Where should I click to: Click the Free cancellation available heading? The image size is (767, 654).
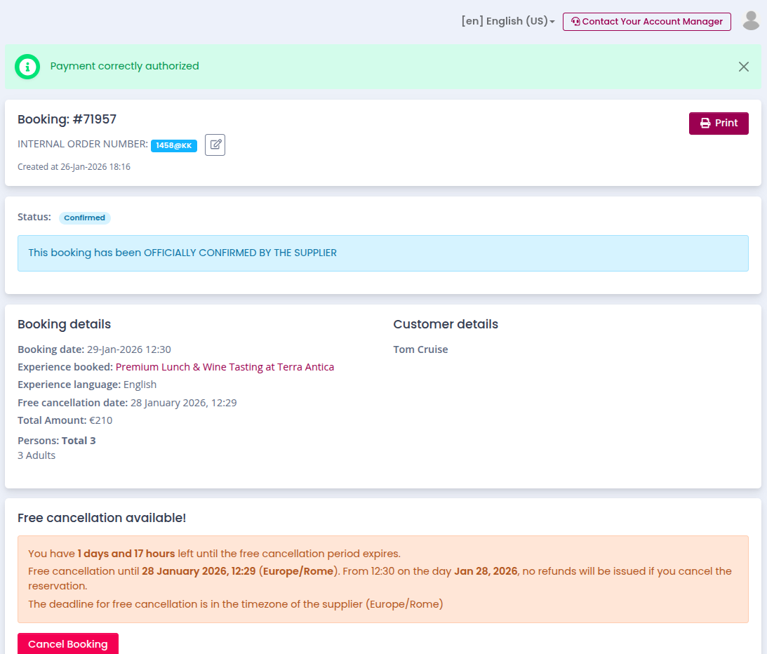tap(102, 519)
